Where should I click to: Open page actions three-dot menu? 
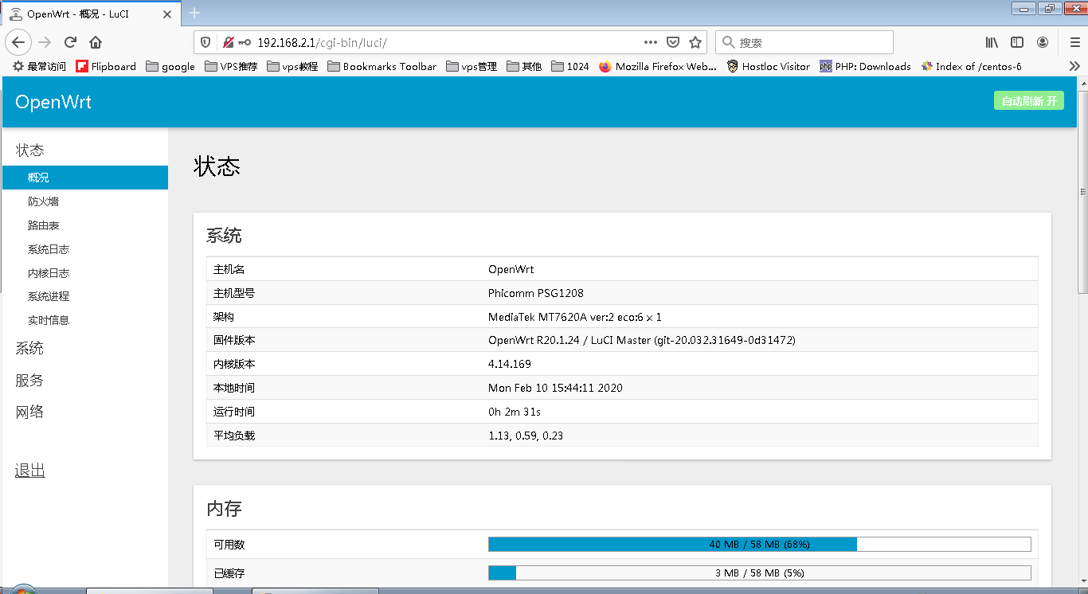point(651,42)
